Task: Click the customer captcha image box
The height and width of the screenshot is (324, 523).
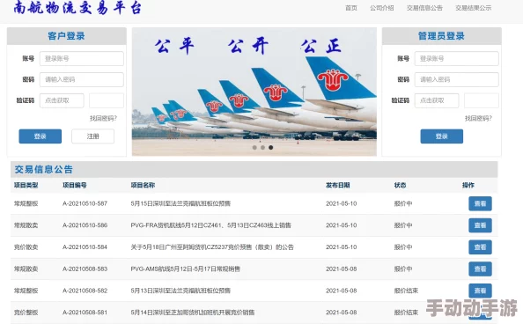Action: pos(107,100)
